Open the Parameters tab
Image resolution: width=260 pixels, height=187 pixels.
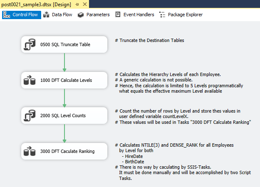click(x=94, y=15)
